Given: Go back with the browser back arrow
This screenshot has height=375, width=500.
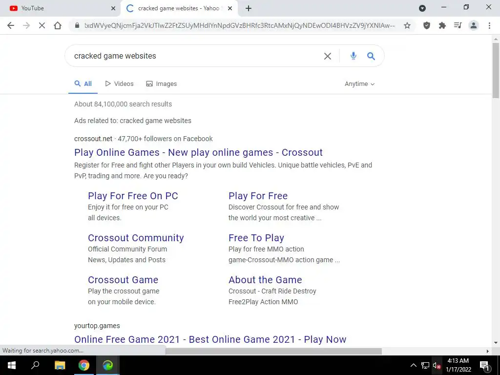Looking at the screenshot, I should (11, 25).
